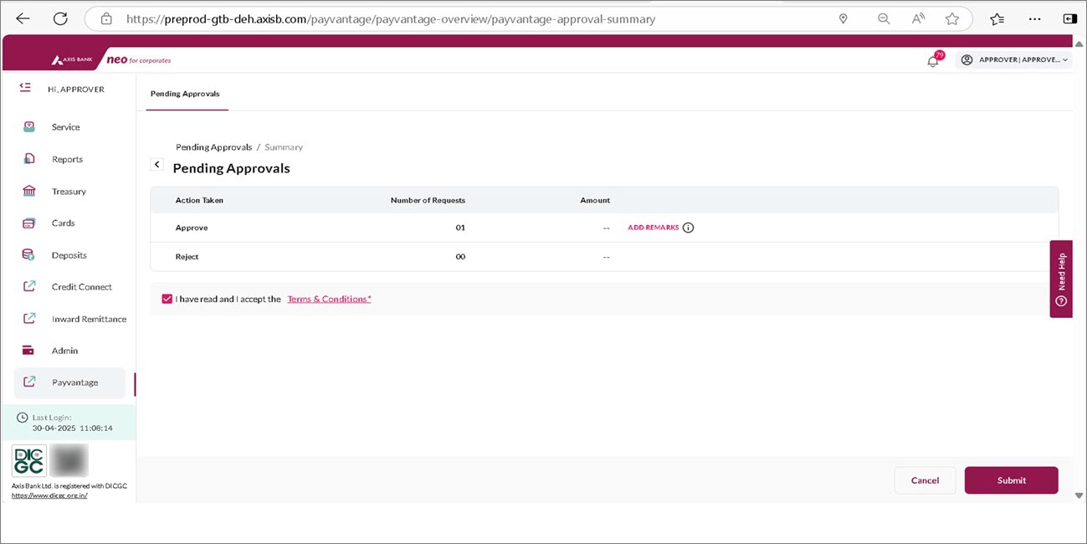The width and height of the screenshot is (1087, 544).
Task: Cancel the approval summary
Action: click(x=925, y=480)
